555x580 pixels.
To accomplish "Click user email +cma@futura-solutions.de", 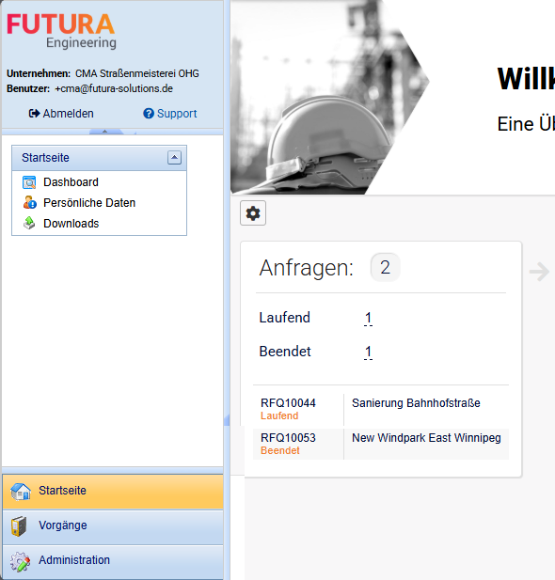I will (114, 88).
